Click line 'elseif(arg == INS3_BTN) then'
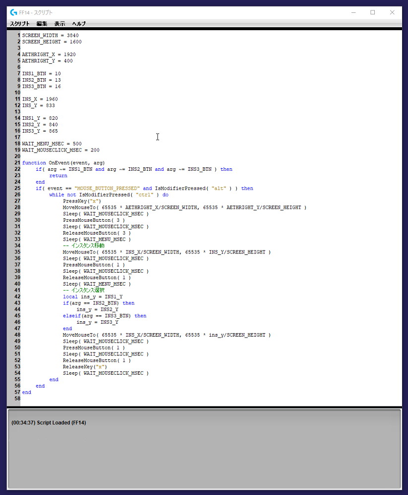This screenshot has width=408, height=495. point(105,316)
